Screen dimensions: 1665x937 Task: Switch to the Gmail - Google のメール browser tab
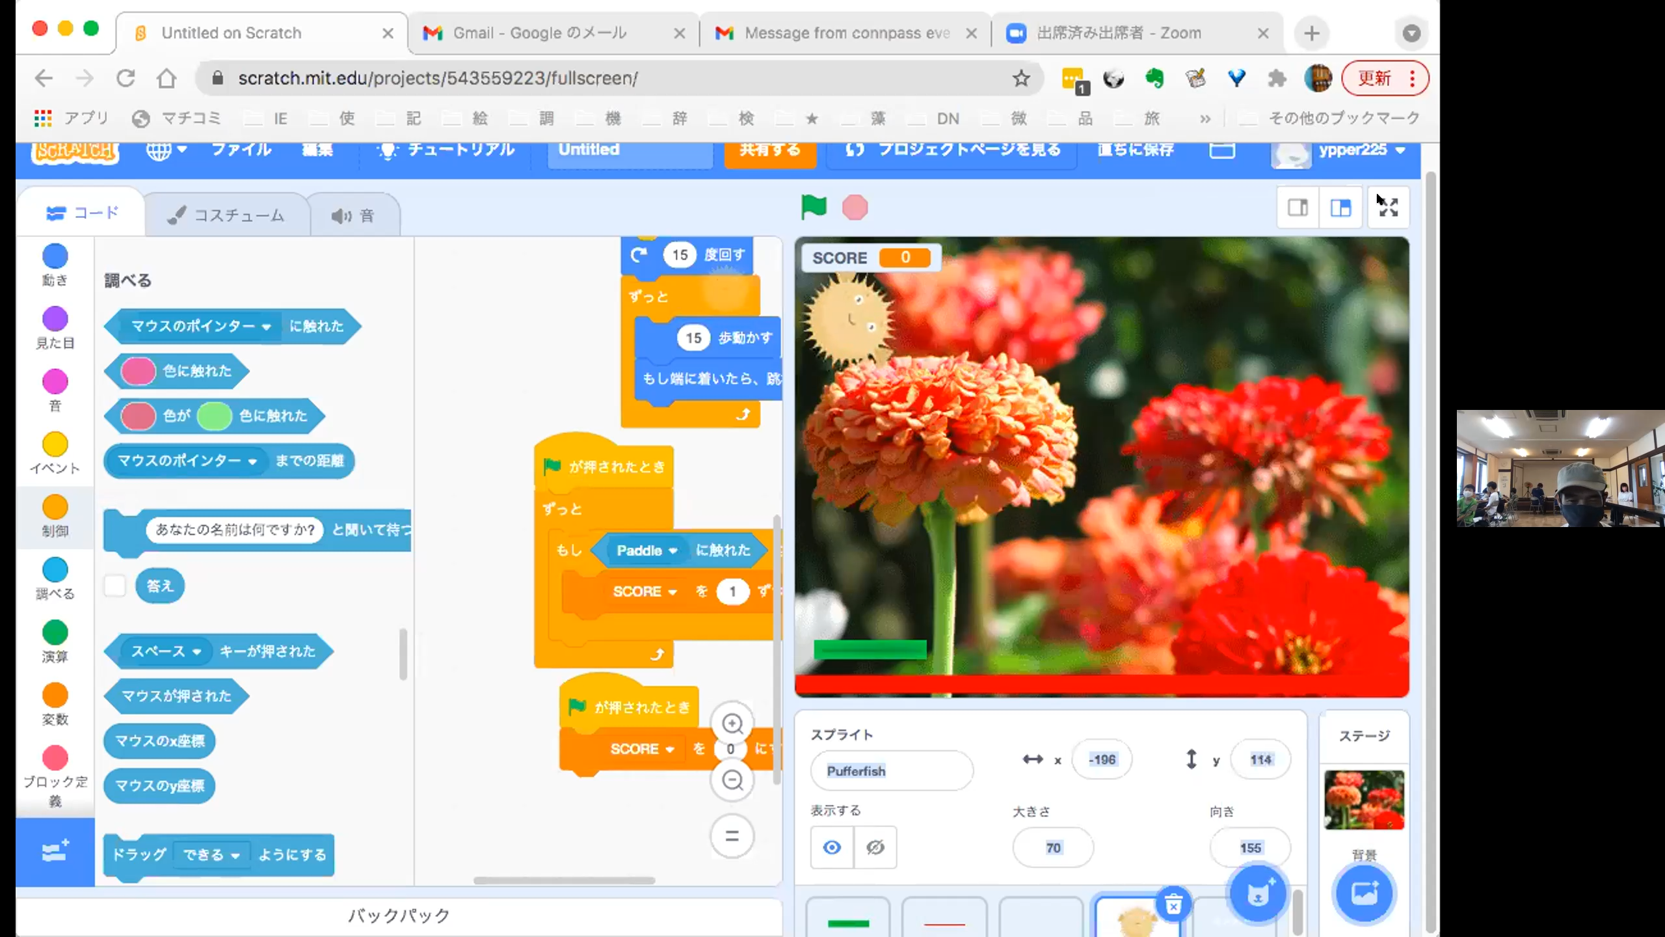553,33
